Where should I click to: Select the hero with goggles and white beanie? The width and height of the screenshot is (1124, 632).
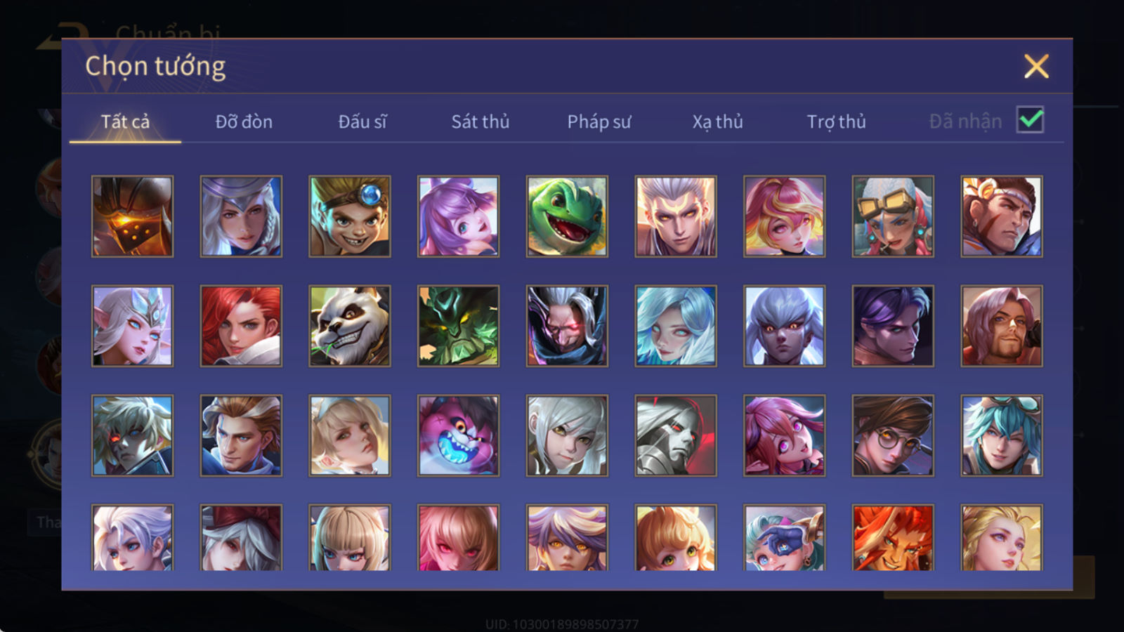click(893, 216)
